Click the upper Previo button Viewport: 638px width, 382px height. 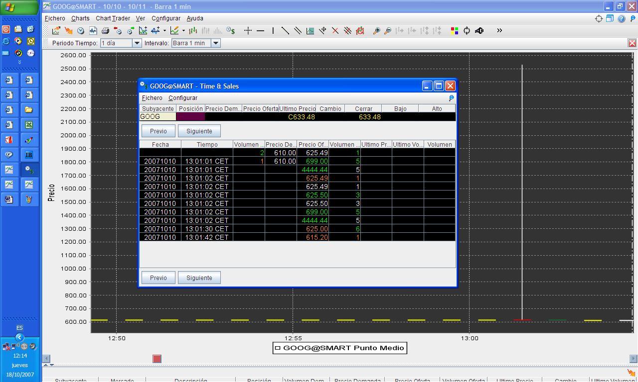coord(158,131)
